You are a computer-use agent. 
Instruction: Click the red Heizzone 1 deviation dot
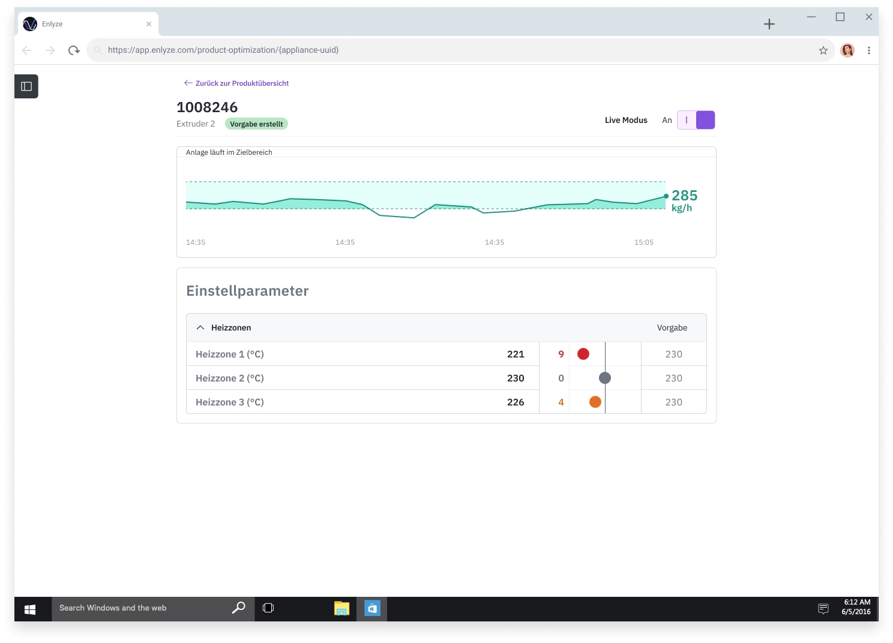pos(583,354)
